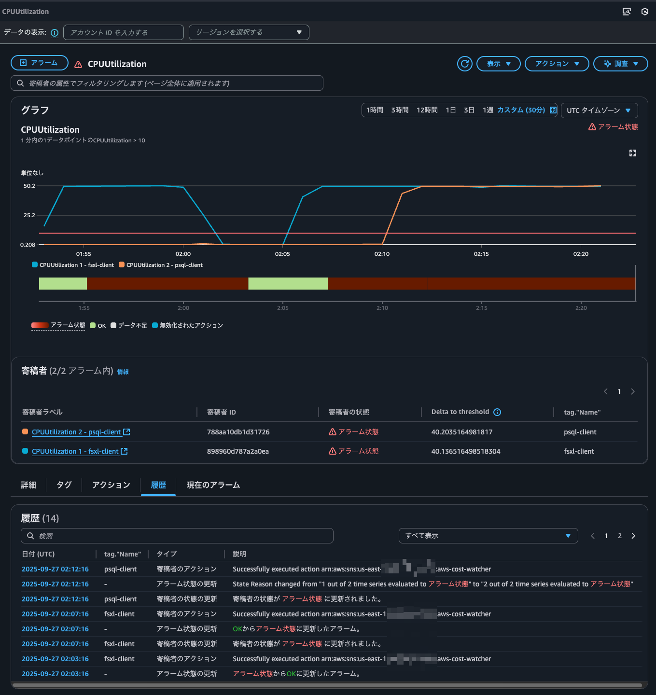Select the 3時間 time range
The width and height of the screenshot is (656, 695).
coord(400,110)
